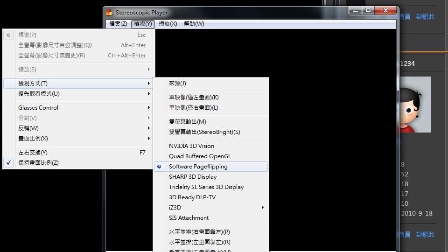Select Software Pageflipping radio option
The height and width of the screenshot is (252, 448).
[211, 167]
